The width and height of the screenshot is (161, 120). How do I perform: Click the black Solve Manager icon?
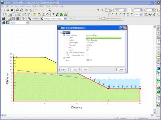click(4, 19)
